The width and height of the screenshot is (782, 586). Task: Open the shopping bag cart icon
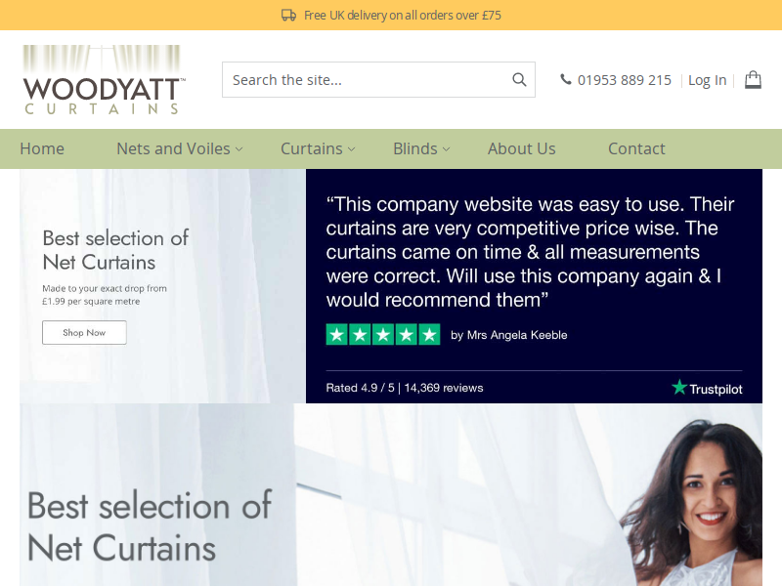(753, 80)
